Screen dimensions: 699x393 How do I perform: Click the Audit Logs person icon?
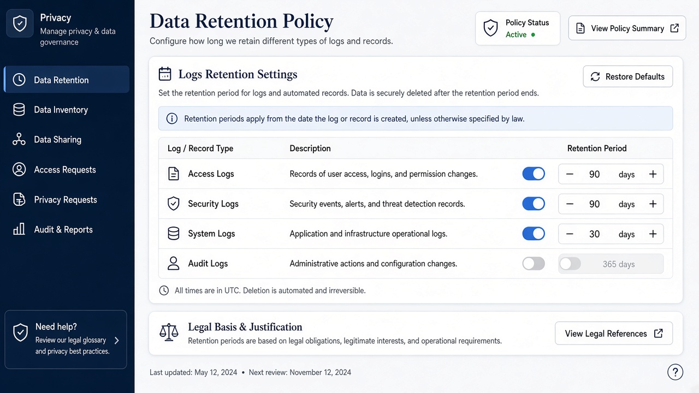[x=173, y=264]
